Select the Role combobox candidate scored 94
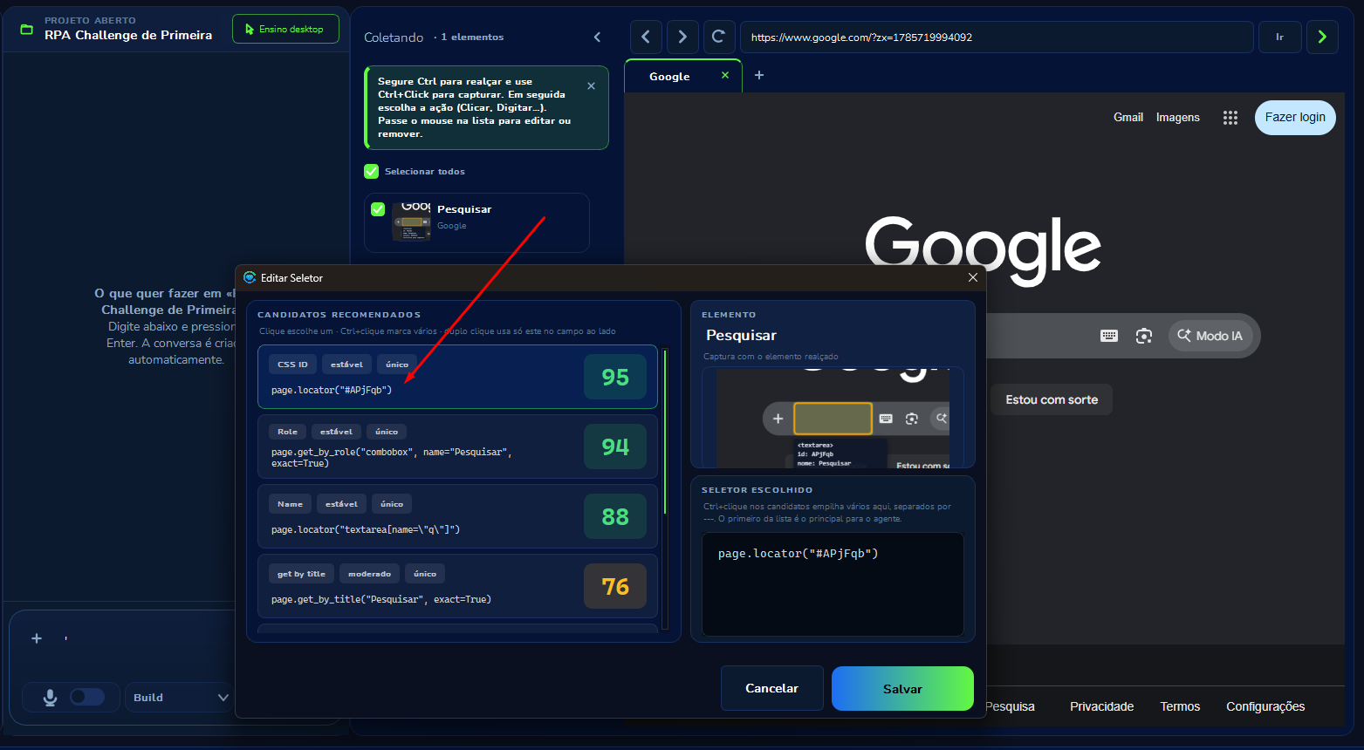 point(457,447)
